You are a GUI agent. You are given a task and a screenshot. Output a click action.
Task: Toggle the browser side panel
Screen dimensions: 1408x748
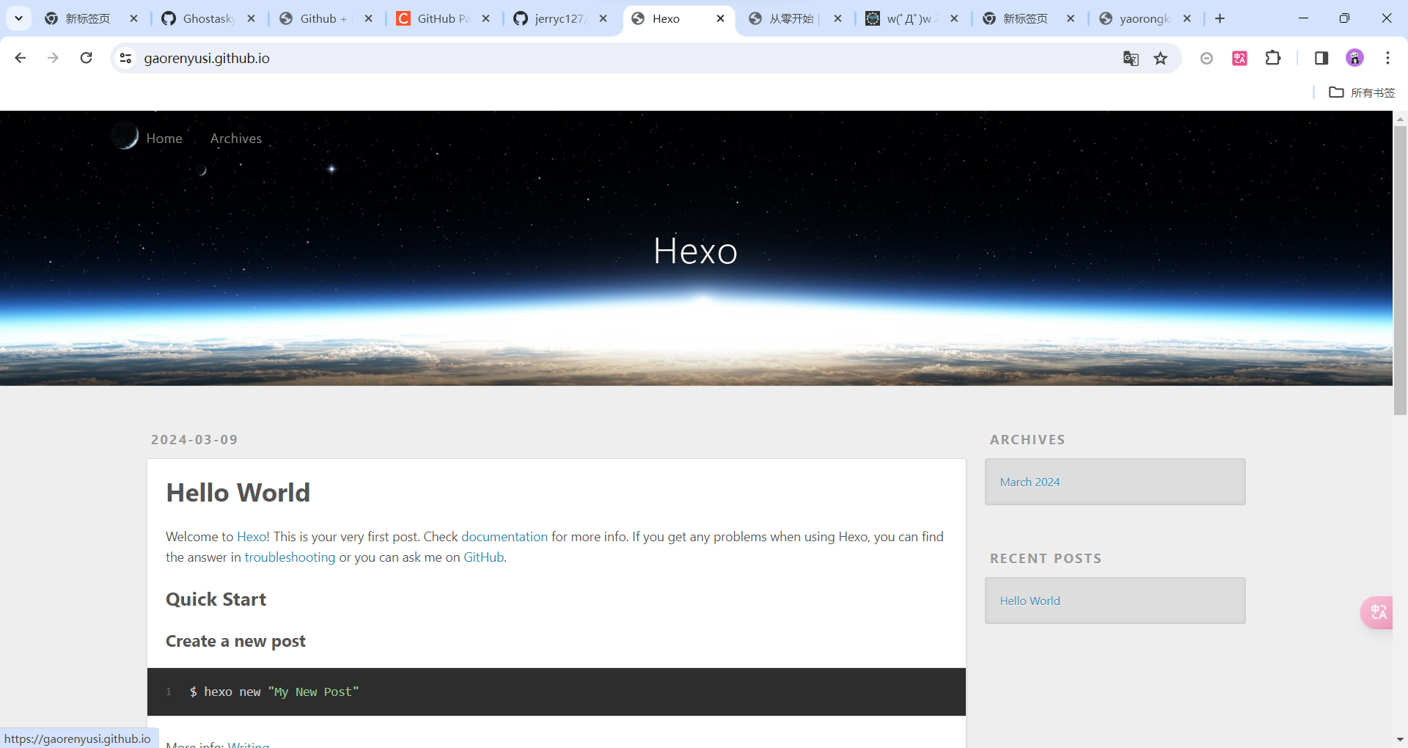1321,58
